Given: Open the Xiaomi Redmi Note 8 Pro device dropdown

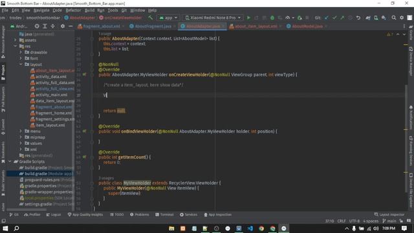Looking at the screenshot, I should (x=213, y=17).
